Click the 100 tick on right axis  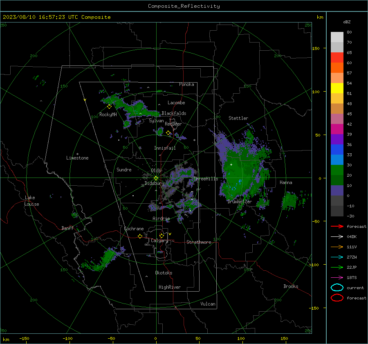point(316,92)
